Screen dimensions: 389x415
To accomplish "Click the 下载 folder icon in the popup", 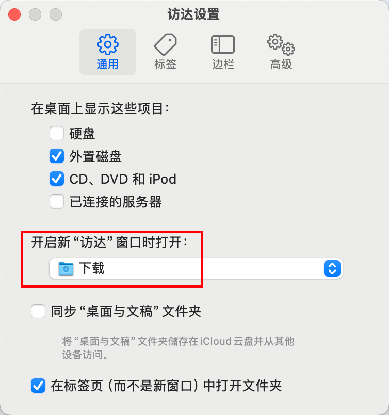I will tap(66, 268).
